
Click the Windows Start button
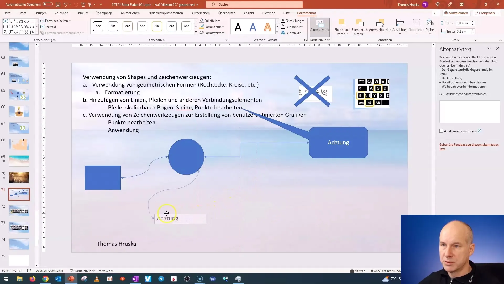pyautogui.click(x=6, y=279)
